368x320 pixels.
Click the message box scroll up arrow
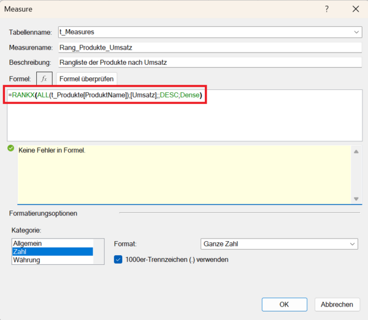pos(356,151)
